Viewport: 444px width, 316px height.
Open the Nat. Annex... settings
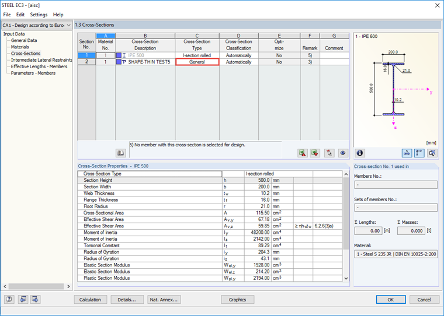coord(164,300)
